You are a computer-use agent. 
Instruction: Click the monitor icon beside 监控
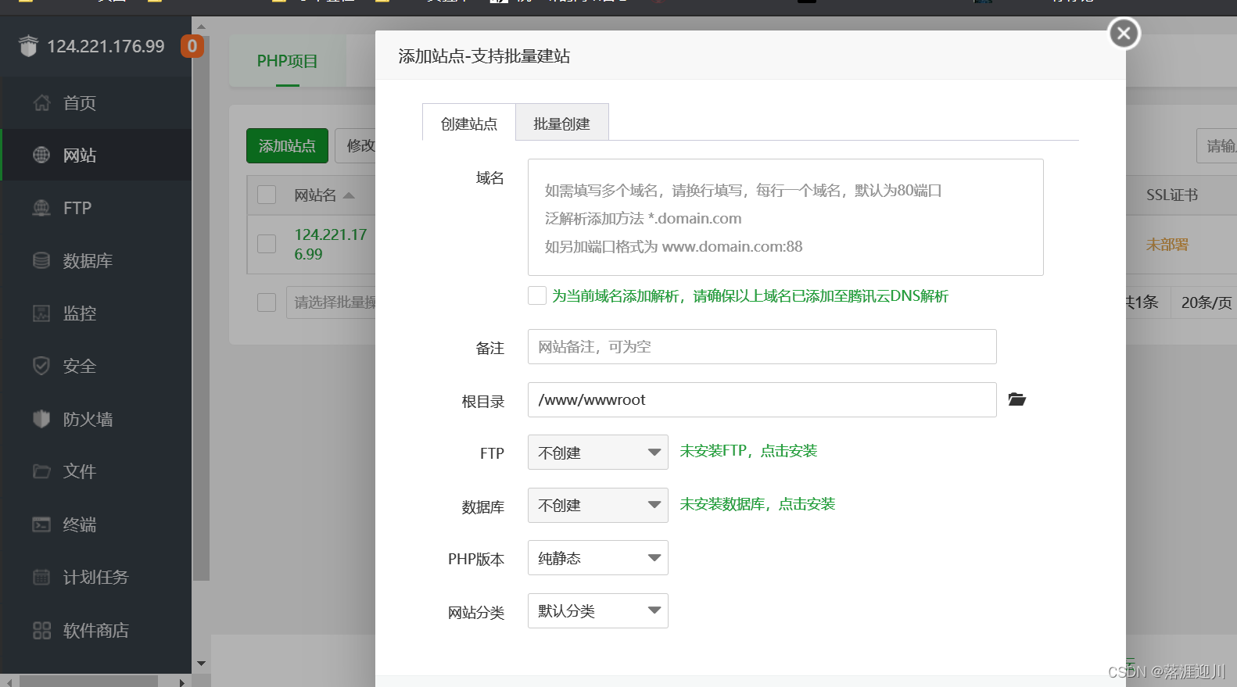(x=41, y=313)
